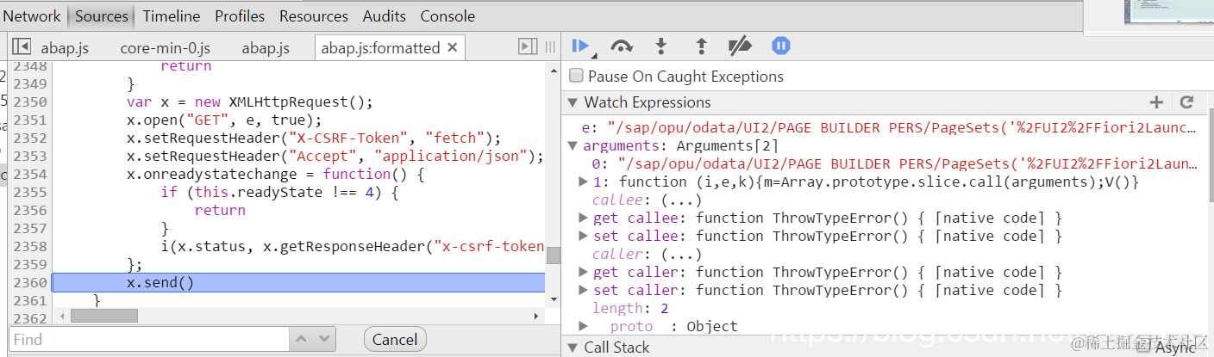
Task: Collapse the Call Stack section
Action: tap(573, 347)
